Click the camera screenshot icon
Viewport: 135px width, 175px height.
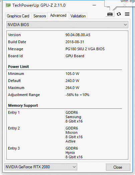pyautogui.click(x=110, y=14)
